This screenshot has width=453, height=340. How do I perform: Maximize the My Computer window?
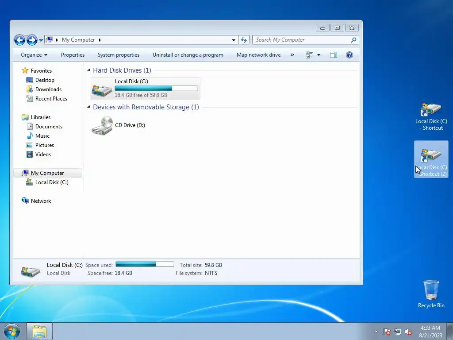pos(337,28)
